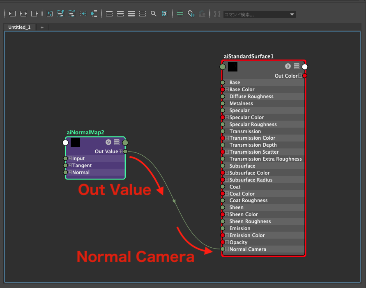Click the Normal Camera input port
366x288 pixels.
pos(223,249)
